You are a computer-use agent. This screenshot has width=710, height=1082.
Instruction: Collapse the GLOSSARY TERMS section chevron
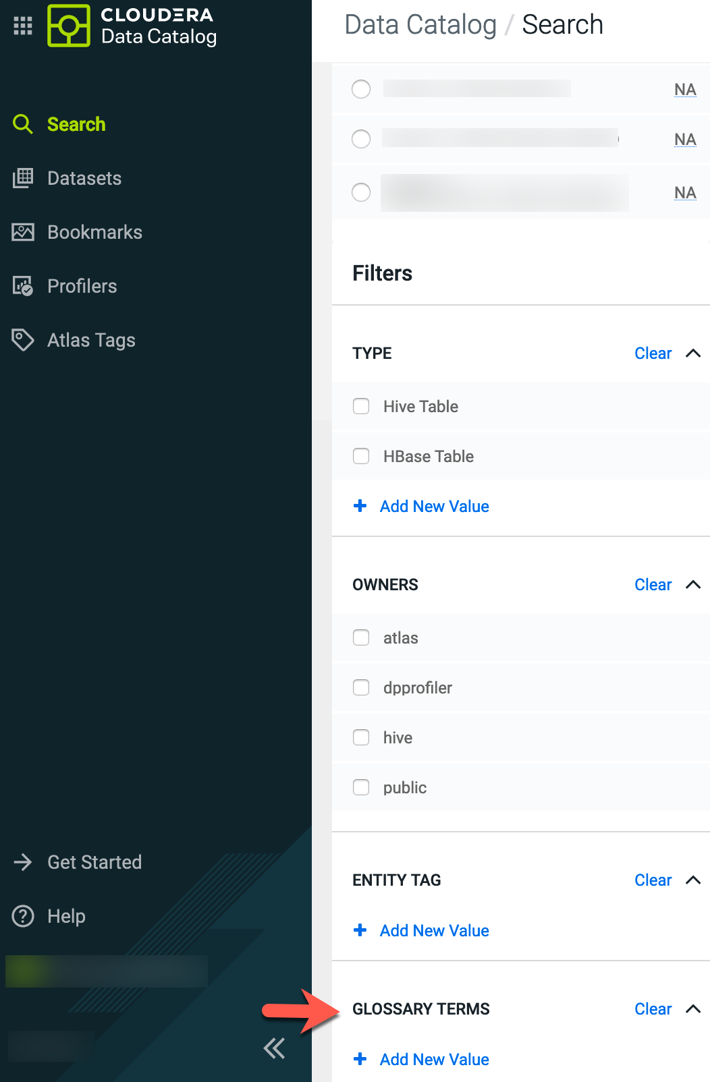(693, 1009)
